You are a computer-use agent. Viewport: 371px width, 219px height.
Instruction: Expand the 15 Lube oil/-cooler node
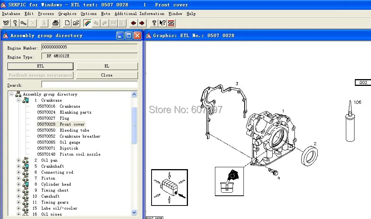pyautogui.click(x=19, y=208)
